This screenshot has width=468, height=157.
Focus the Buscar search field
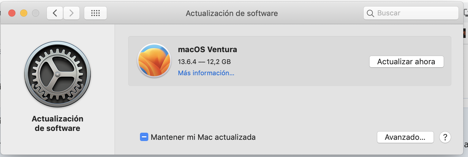(411, 13)
